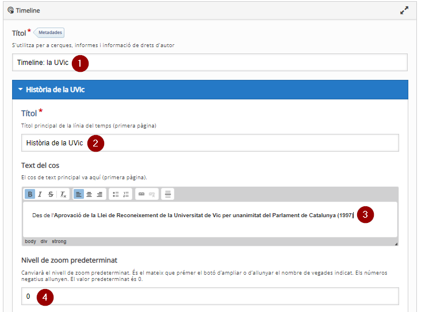The height and width of the screenshot is (312, 425).
Task: Select the body element path
Action: pyautogui.click(x=30, y=241)
